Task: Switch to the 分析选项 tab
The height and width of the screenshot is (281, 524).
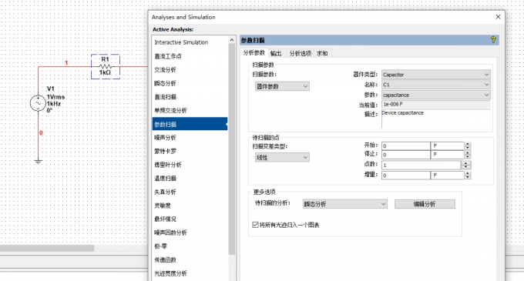Action: [x=300, y=53]
